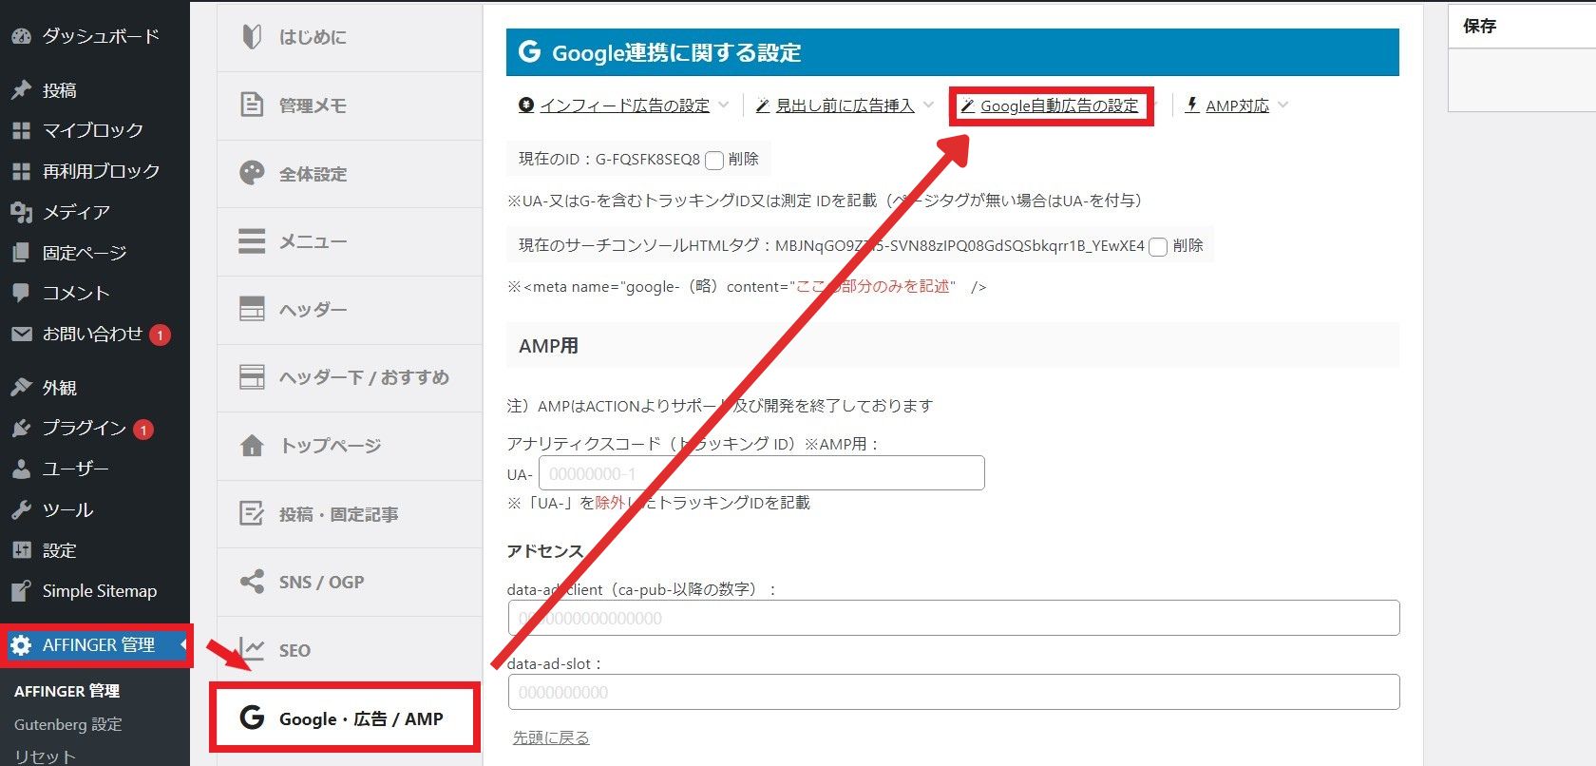
Task: Click the 管理メモ document icon
Action: pos(252,105)
